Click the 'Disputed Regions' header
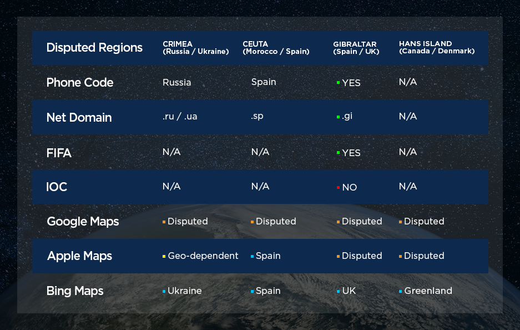The width and height of the screenshot is (520, 330). point(94,47)
